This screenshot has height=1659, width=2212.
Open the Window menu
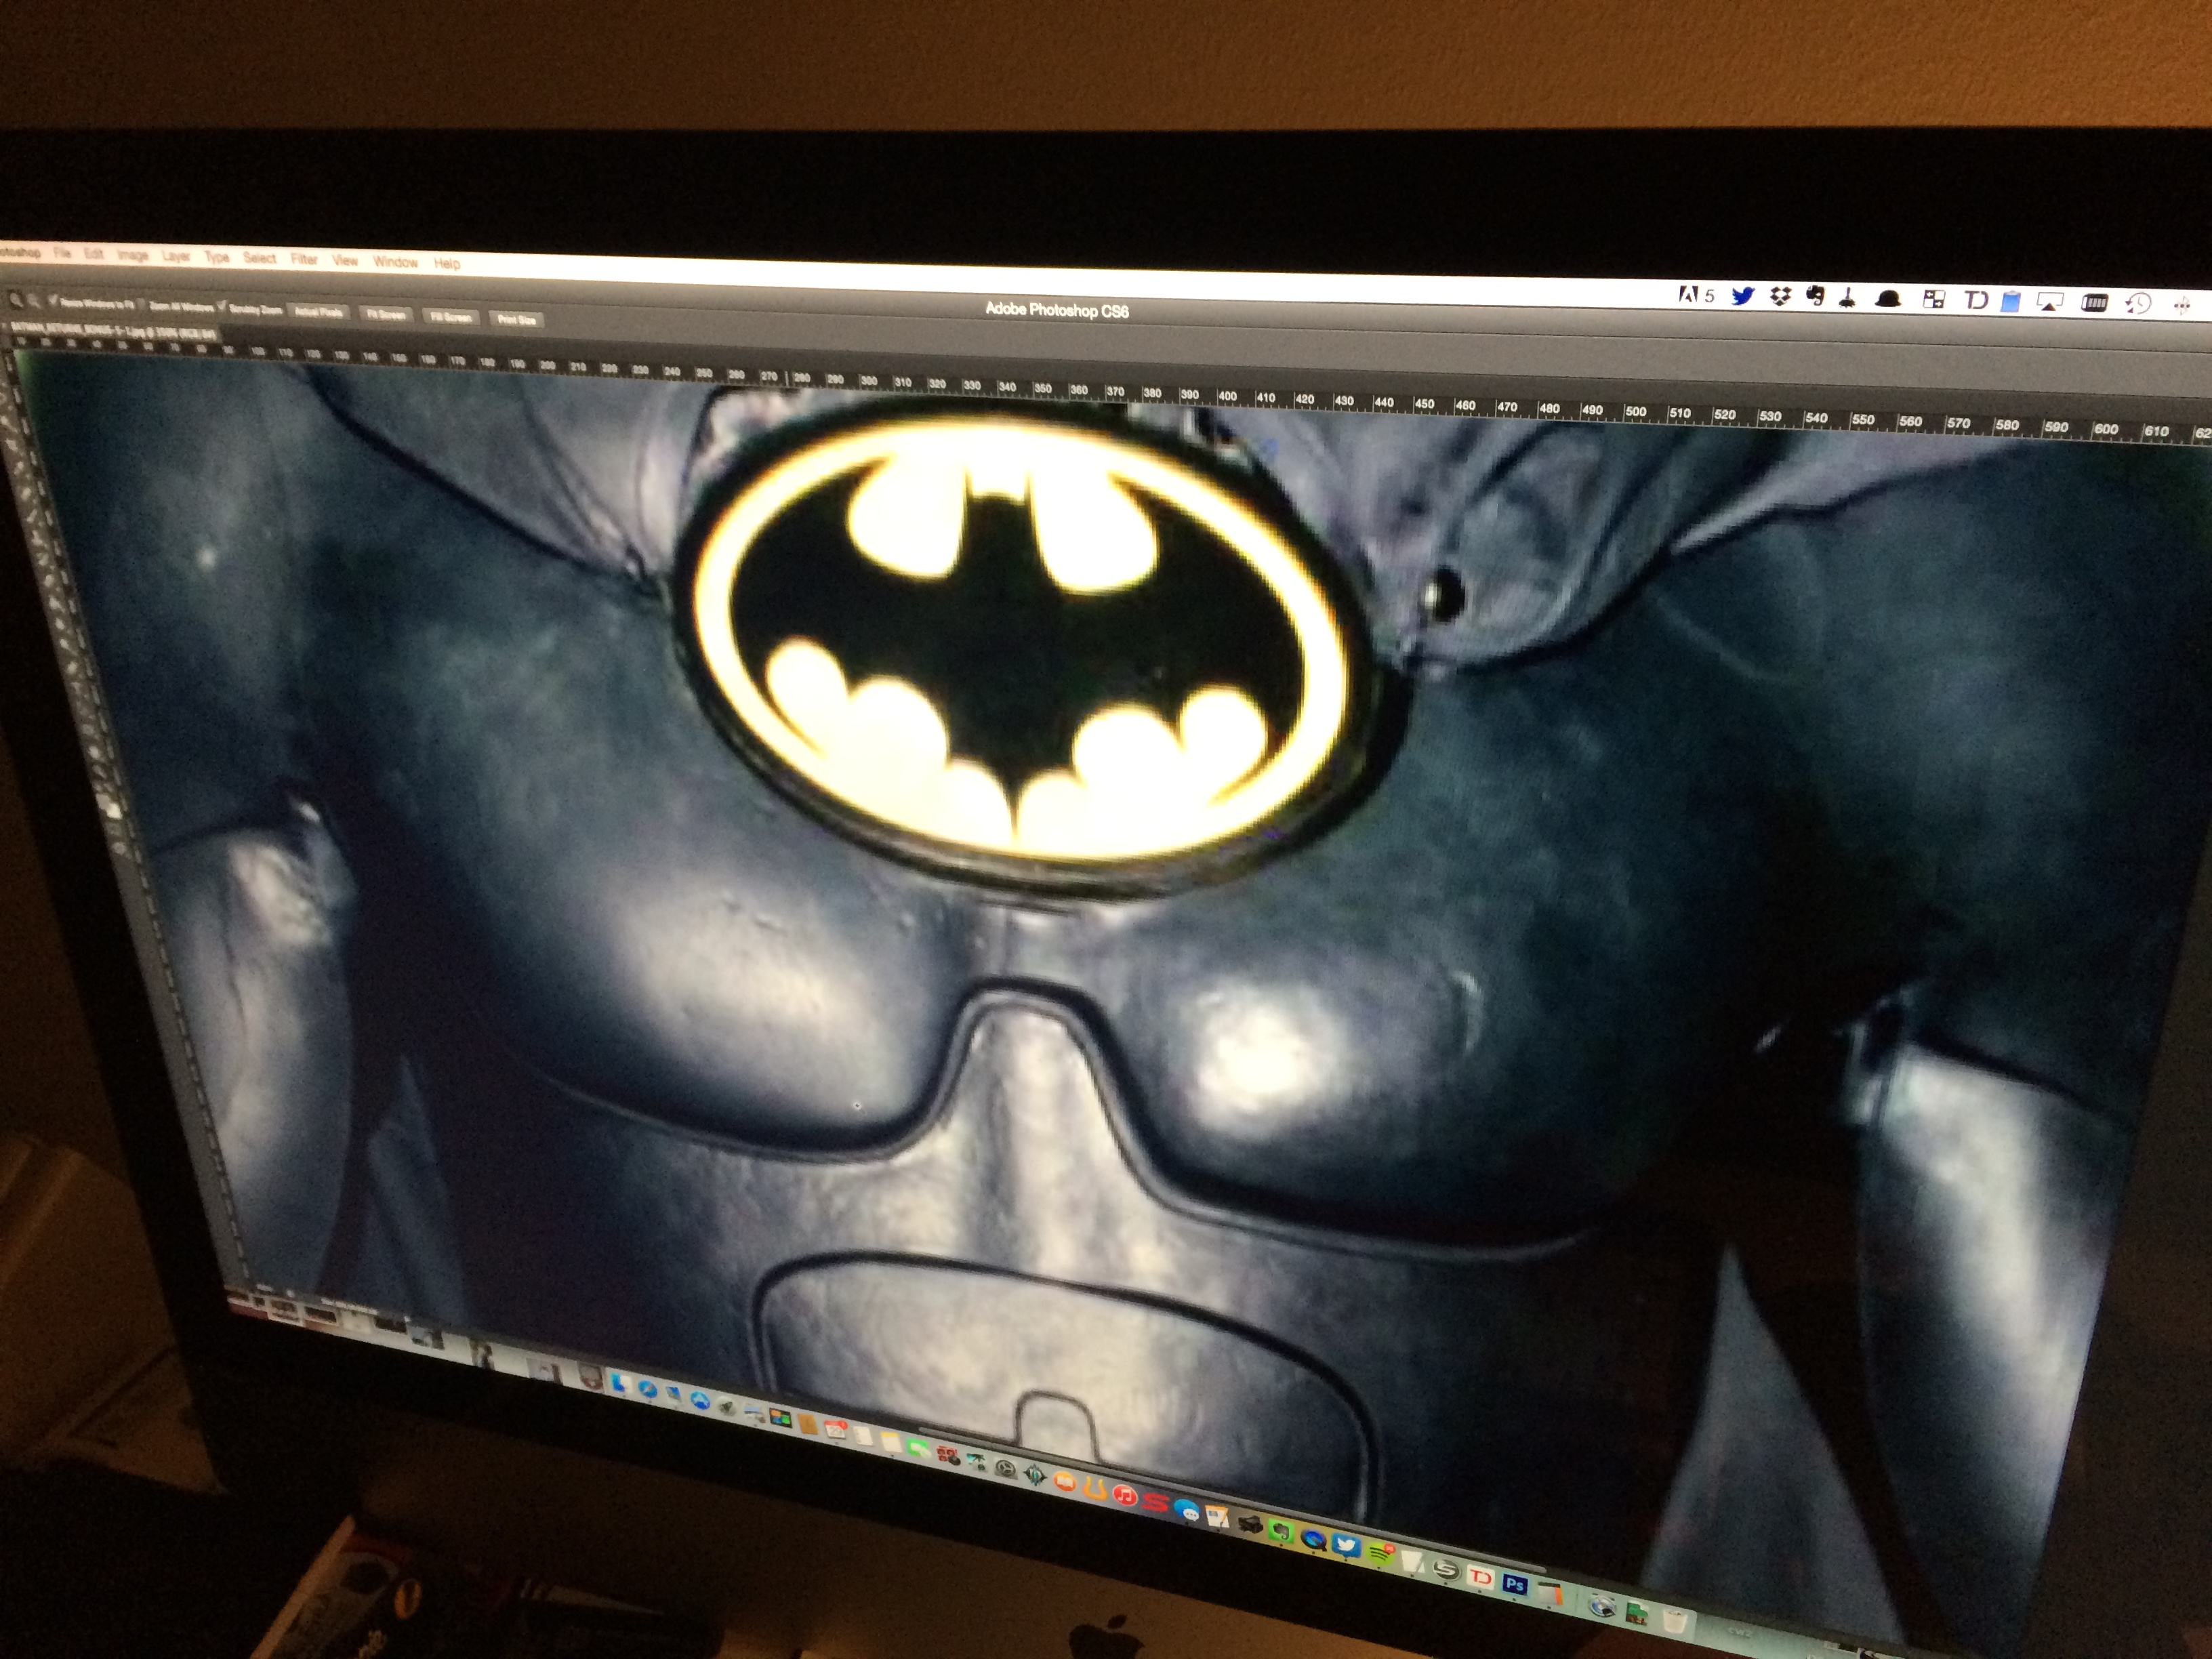(x=395, y=262)
